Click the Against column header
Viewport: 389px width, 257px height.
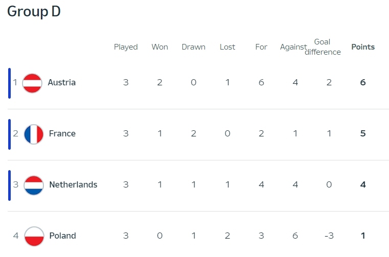click(293, 47)
